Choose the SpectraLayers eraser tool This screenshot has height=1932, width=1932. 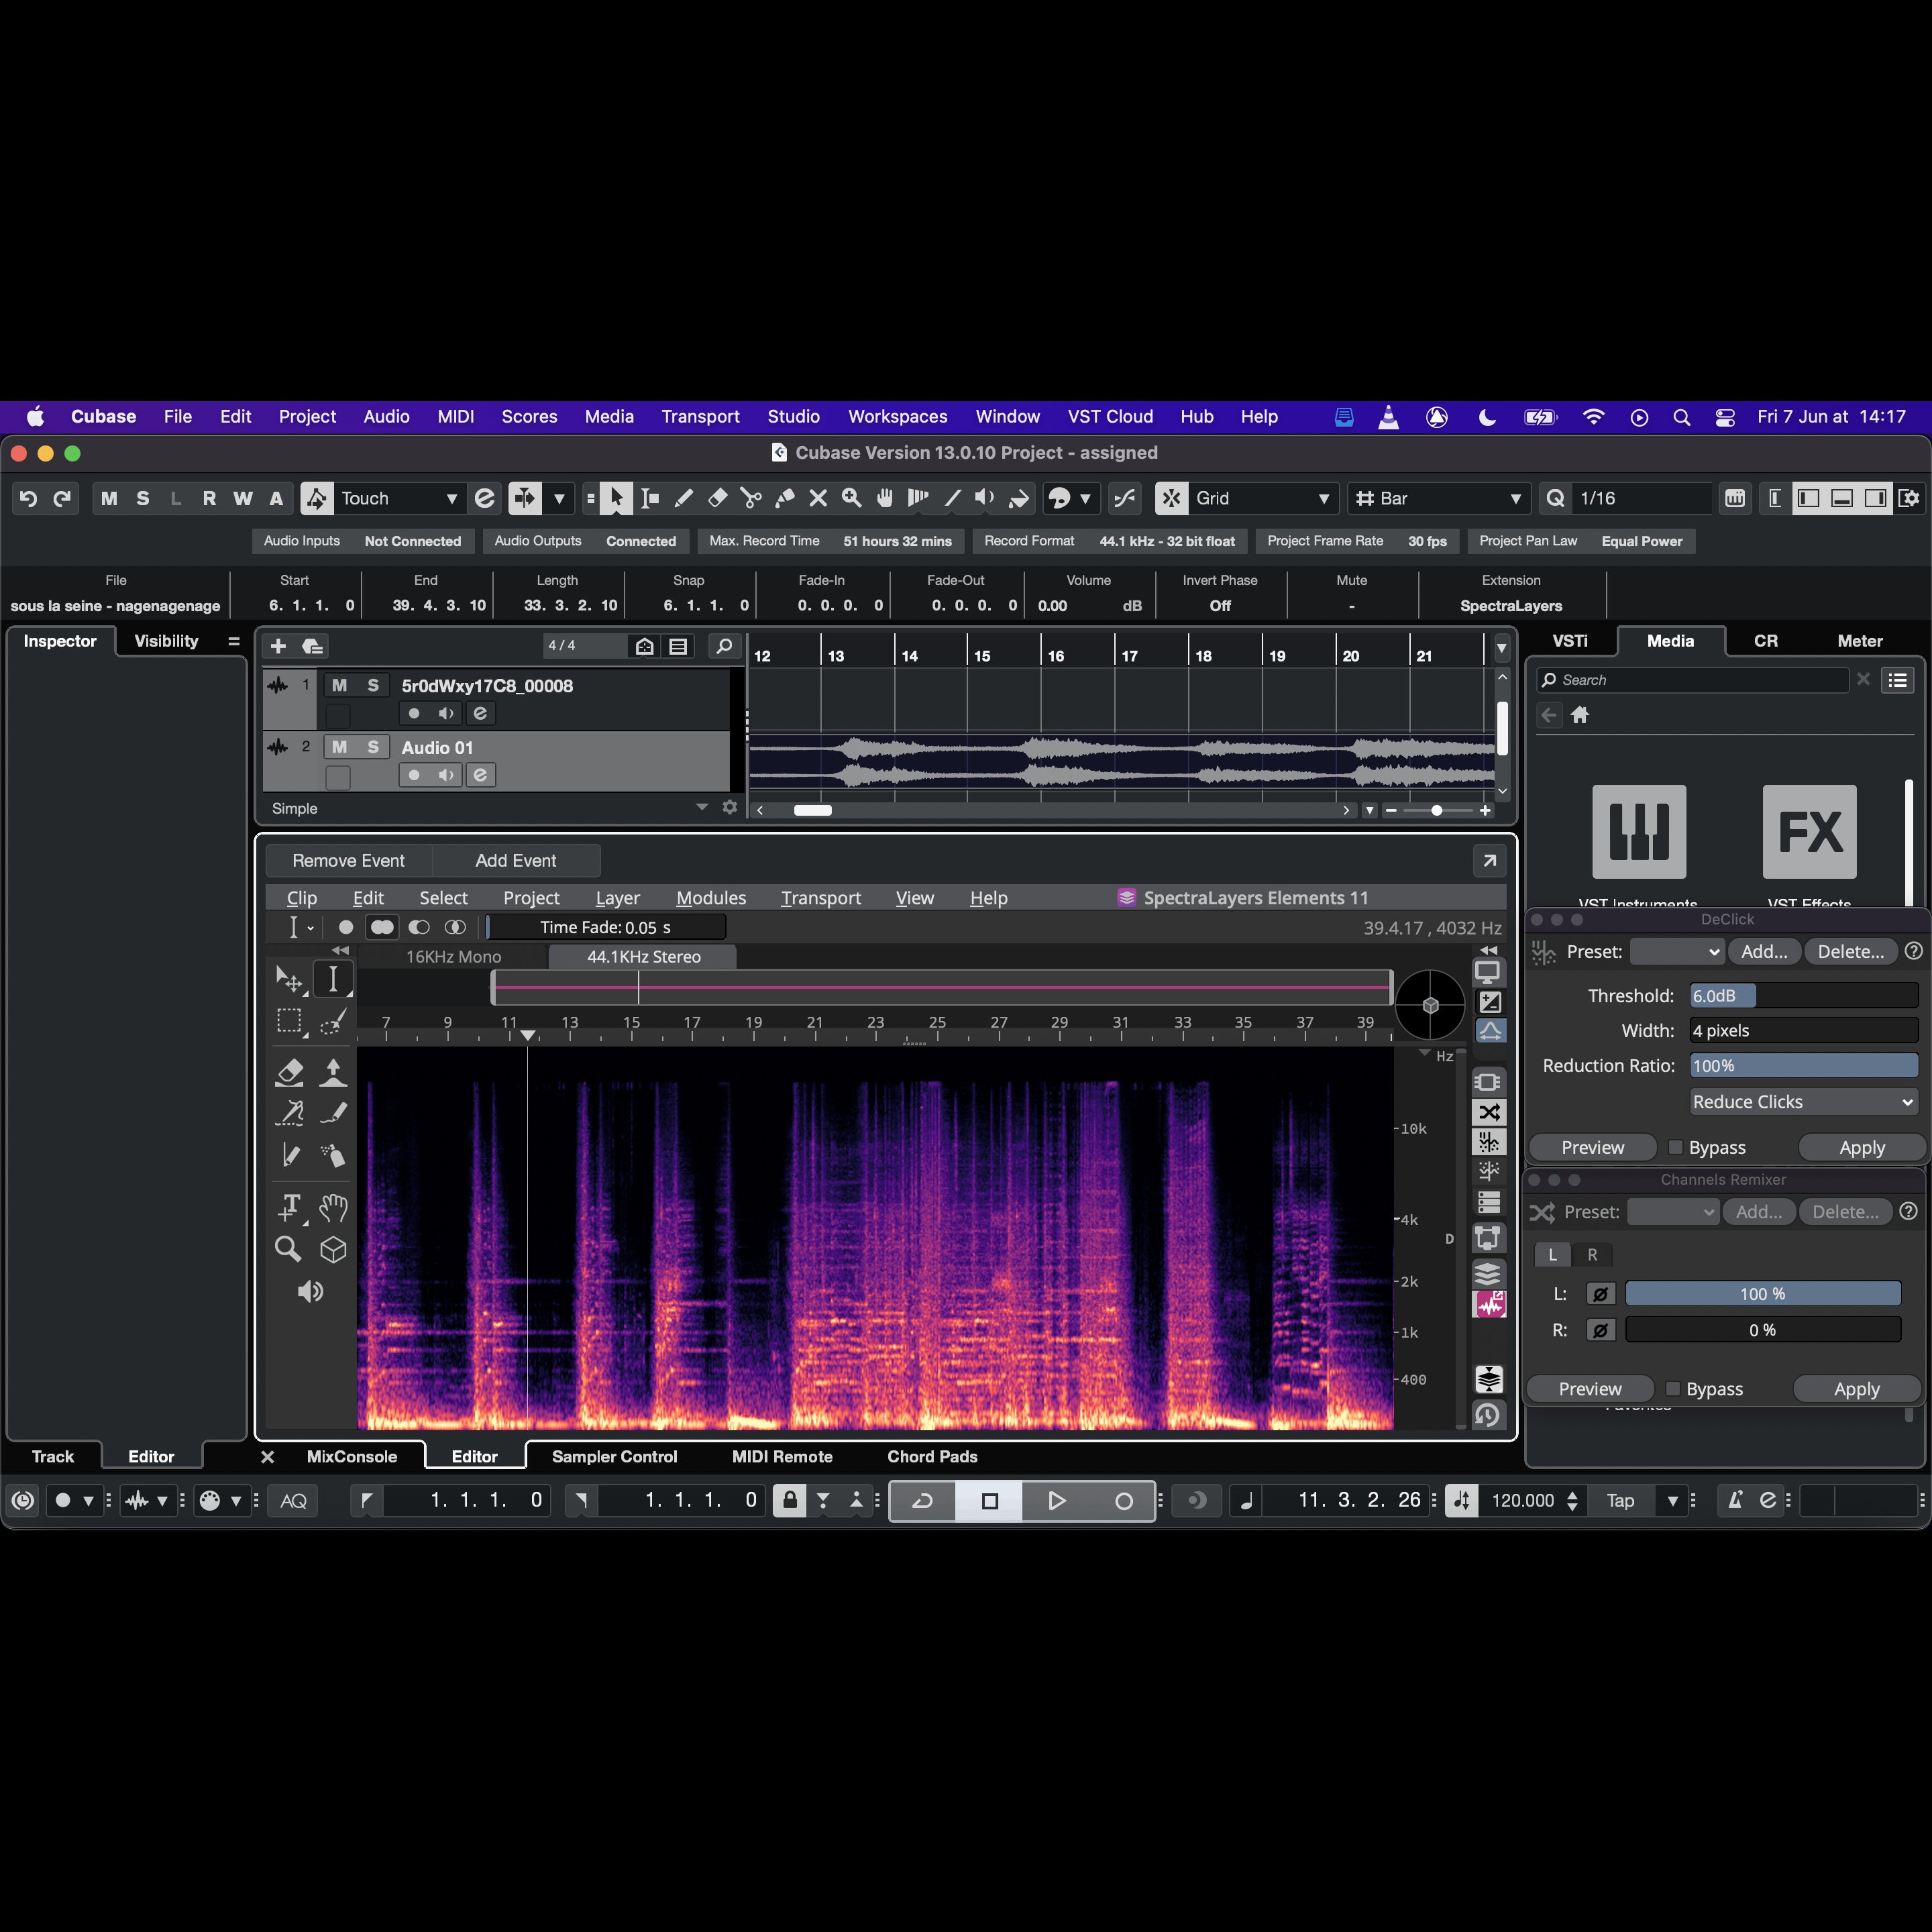[x=289, y=1072]
